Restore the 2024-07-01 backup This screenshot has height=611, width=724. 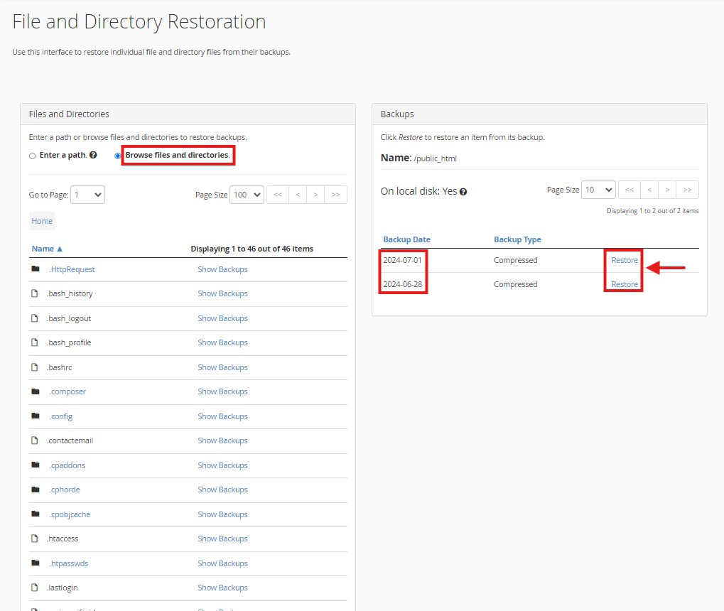tap(625, 260)
